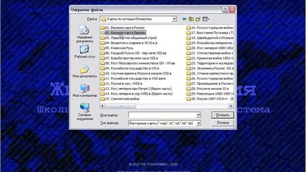Select folder 19. Российская империя
This screenshot has width=306, height=172.
210,43
